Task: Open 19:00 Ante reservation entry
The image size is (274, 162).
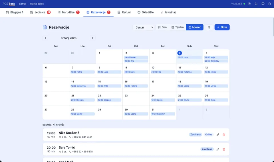Action: pyautogui.click(x=109, y=86)
